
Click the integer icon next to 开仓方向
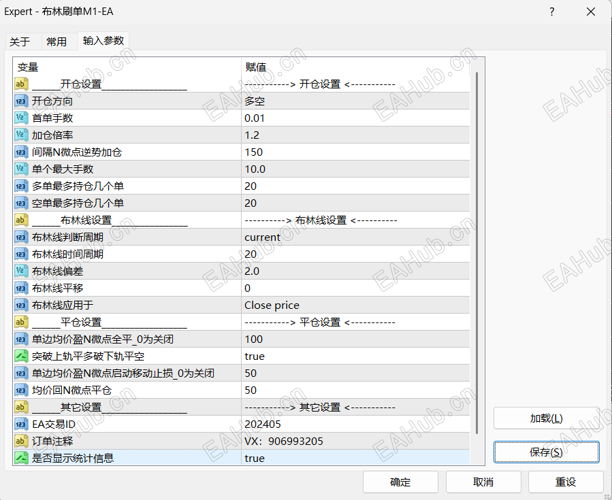[21, 101]
